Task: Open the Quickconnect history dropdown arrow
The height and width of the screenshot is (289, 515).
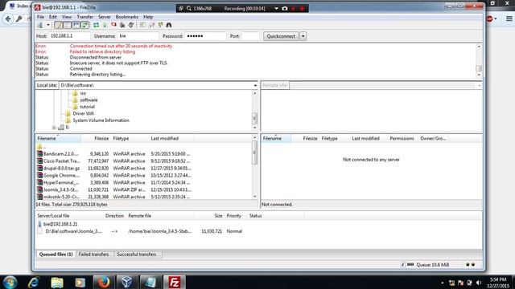Action: [x=303, y=36]
